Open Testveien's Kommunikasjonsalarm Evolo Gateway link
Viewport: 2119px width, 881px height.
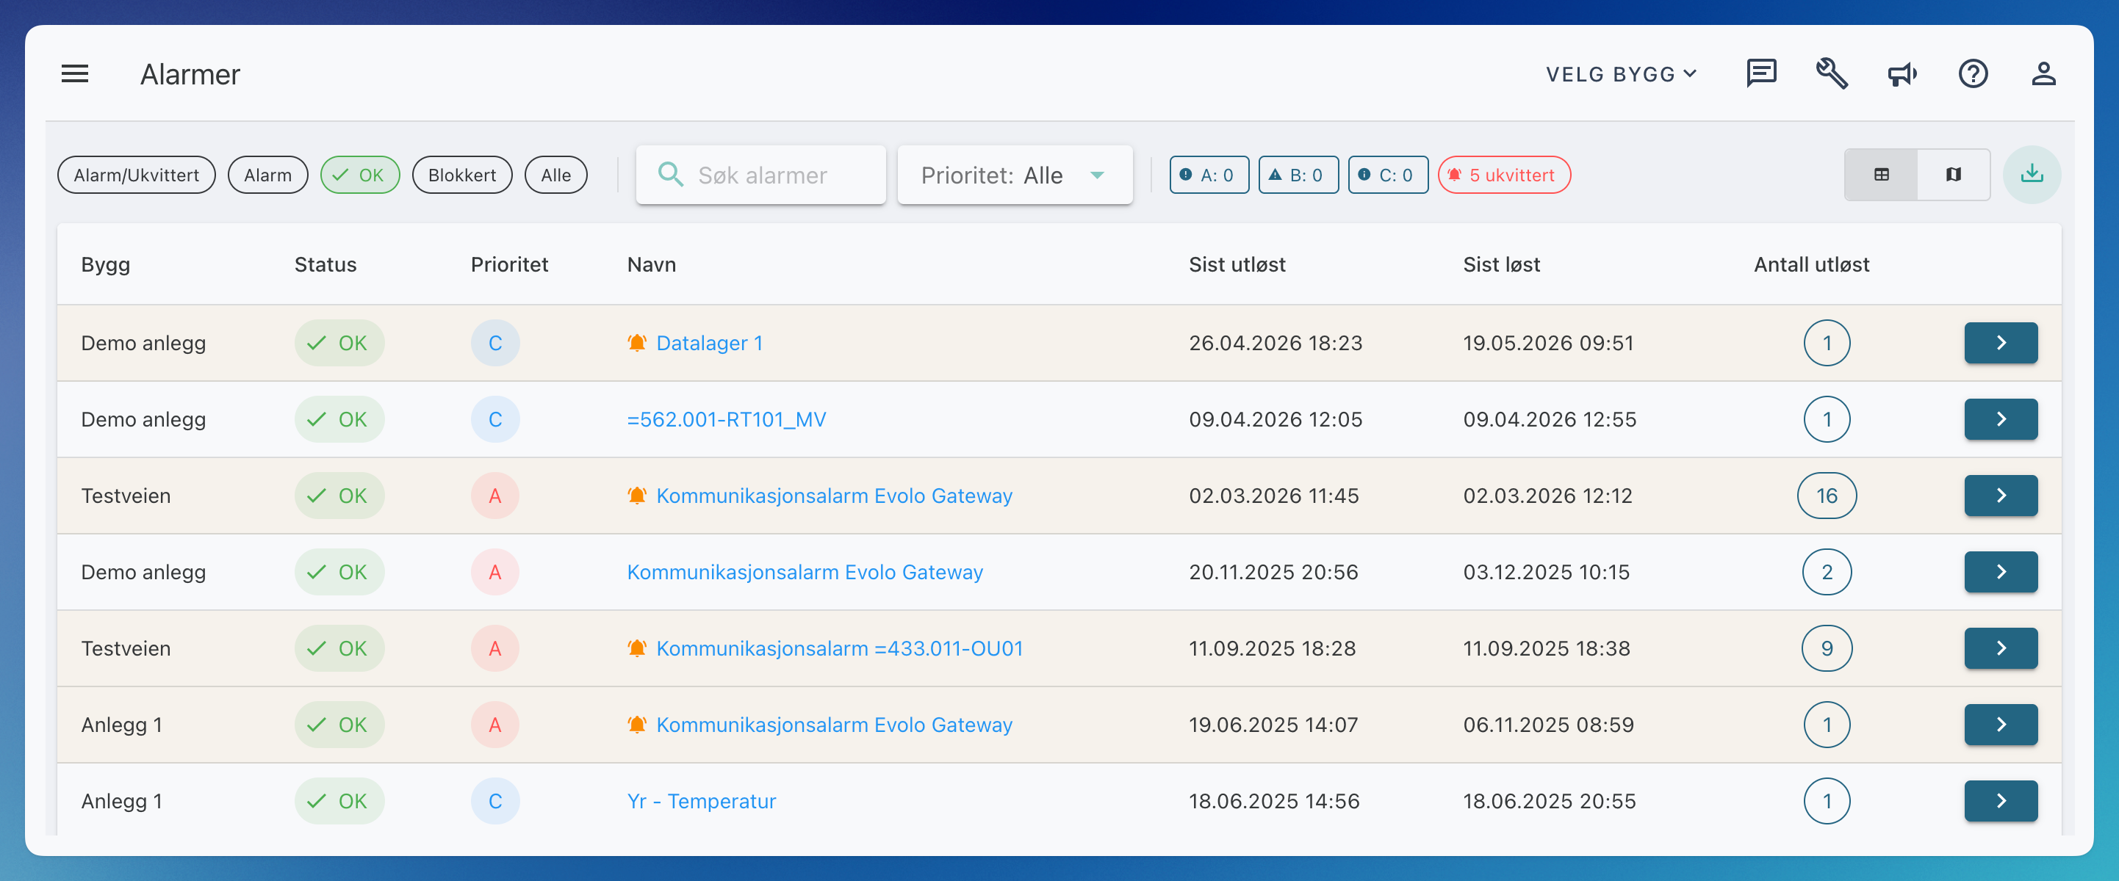point(834,496)
